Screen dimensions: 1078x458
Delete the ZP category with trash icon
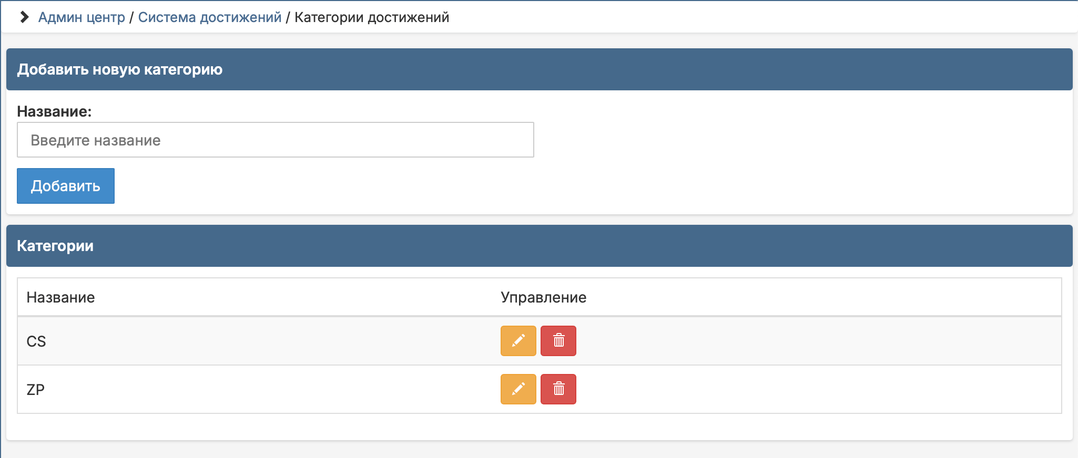click(x=558, y=389)
